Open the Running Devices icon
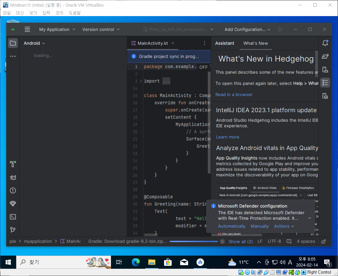The width and height of the screenshot is (338, 276). click(x=325, y=96)
